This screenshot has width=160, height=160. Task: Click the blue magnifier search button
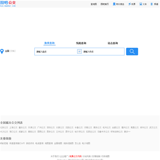(x=132, y=52)
